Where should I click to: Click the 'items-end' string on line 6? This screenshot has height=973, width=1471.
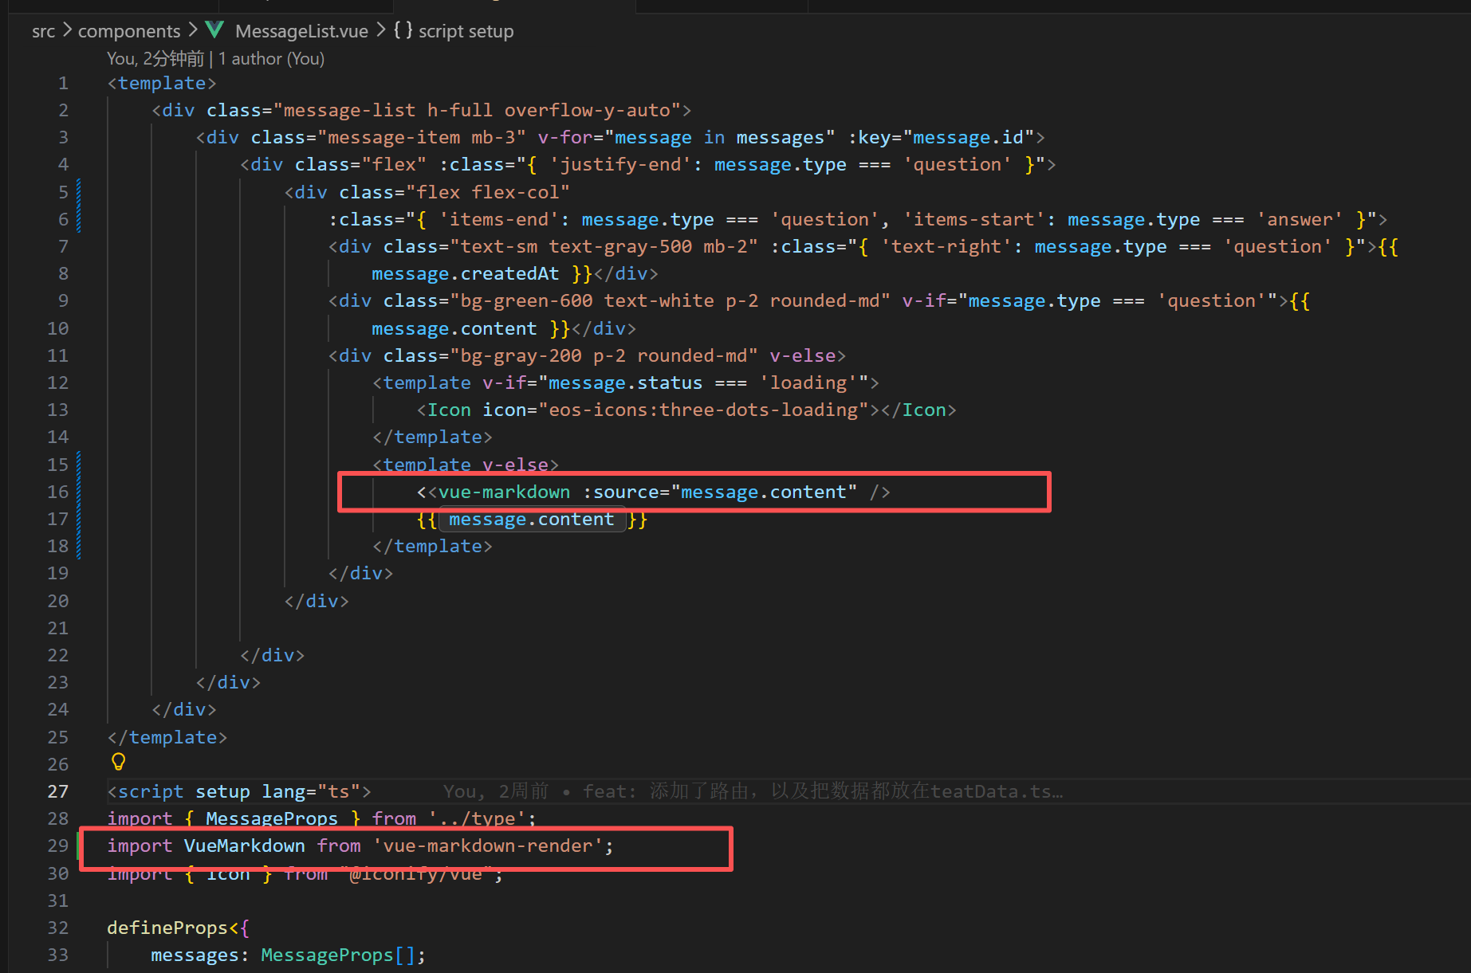pos(498,219)
